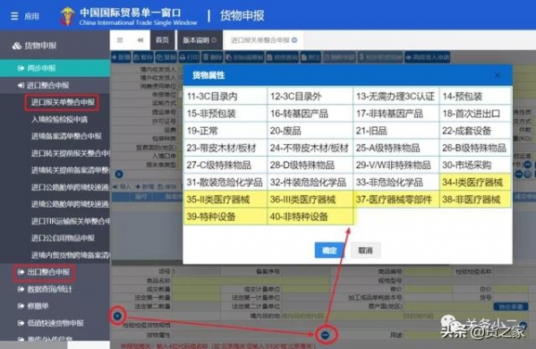
Task: Open 进境备案清单整合申报 in the sidebar
Action: pyautogui.click(x=66, y=136)
